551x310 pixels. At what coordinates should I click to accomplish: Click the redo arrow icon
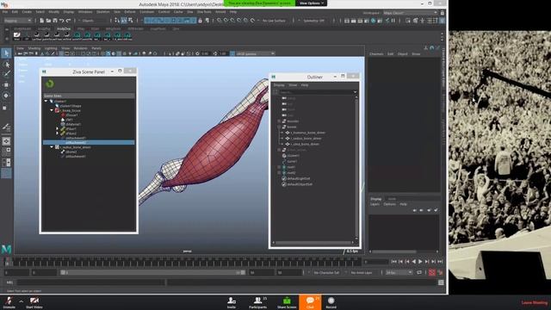tap(68, 21)
